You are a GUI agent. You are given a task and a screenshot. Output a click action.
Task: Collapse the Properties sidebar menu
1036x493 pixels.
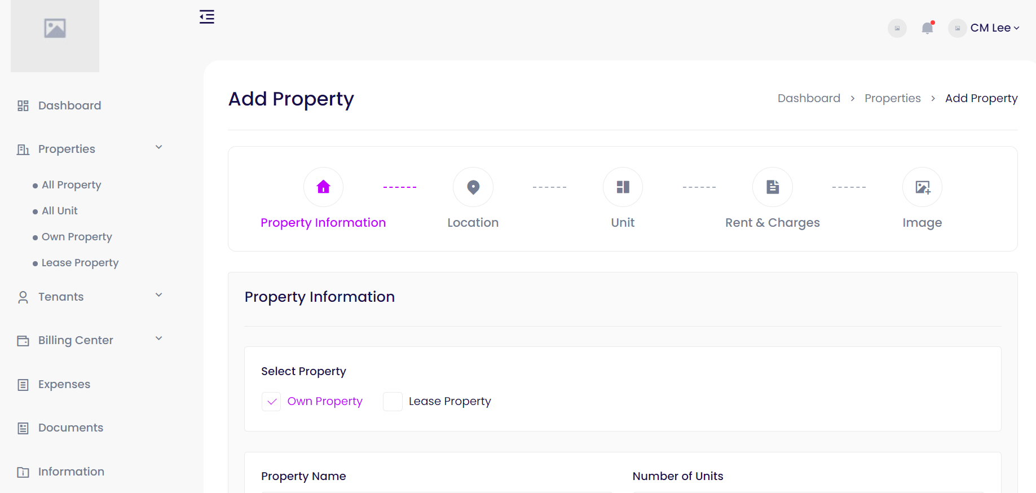[x=158, y=148]
